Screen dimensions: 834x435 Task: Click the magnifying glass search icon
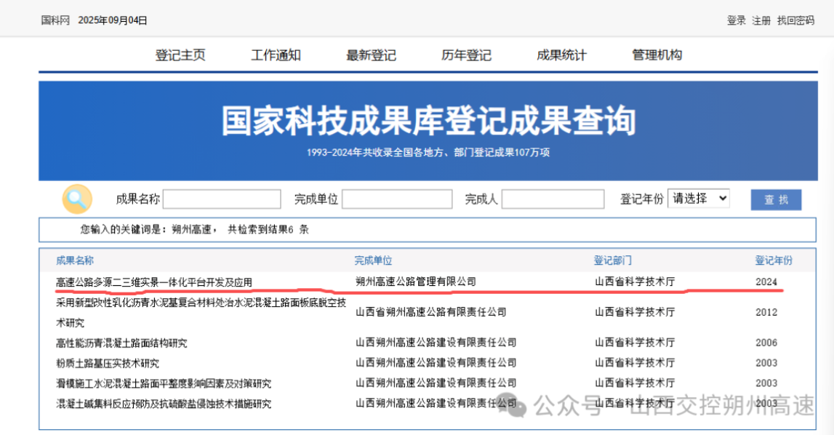click(x=77, y=199)
